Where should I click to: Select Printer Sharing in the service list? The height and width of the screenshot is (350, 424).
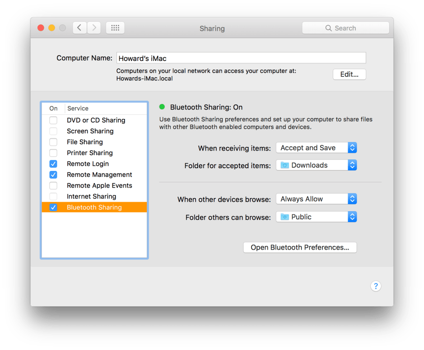90,153
